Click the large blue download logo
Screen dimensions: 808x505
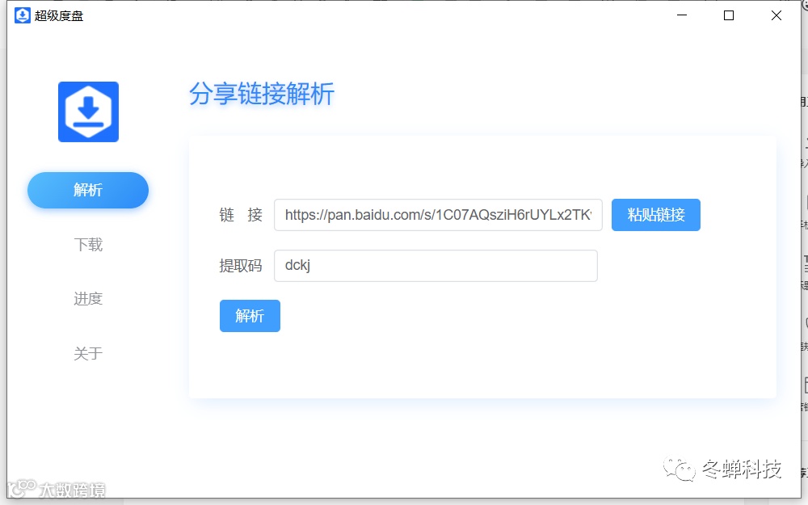click(x=88, y=112)
